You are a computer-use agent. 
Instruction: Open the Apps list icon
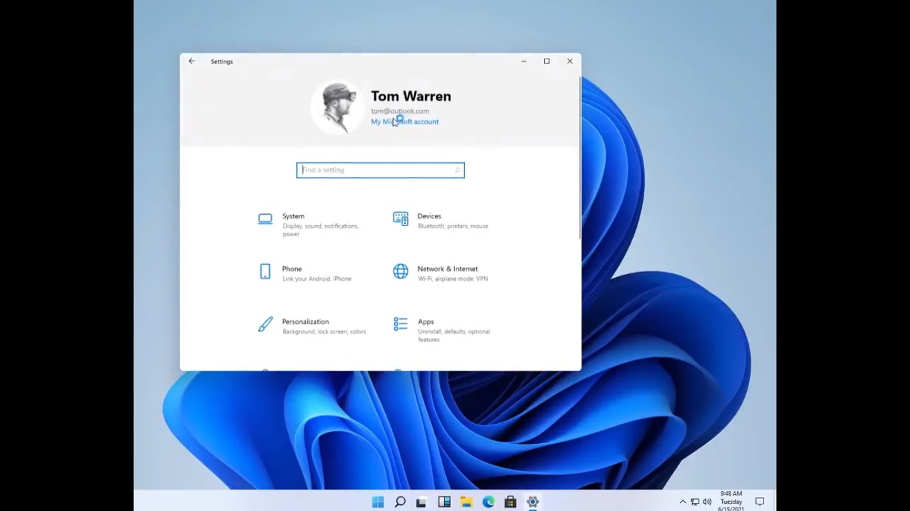400,324
